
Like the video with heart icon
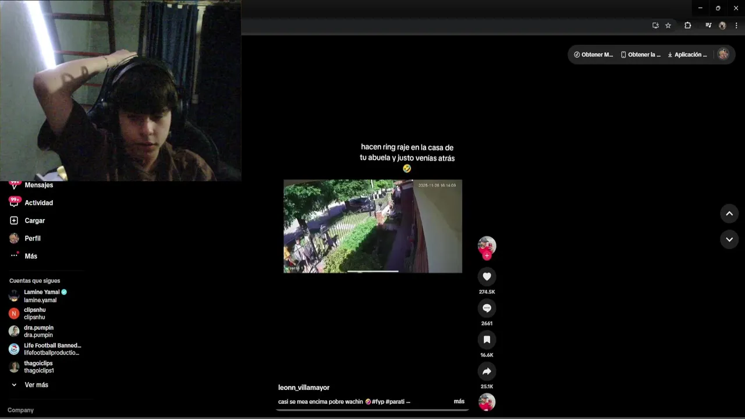click(487, 276)
